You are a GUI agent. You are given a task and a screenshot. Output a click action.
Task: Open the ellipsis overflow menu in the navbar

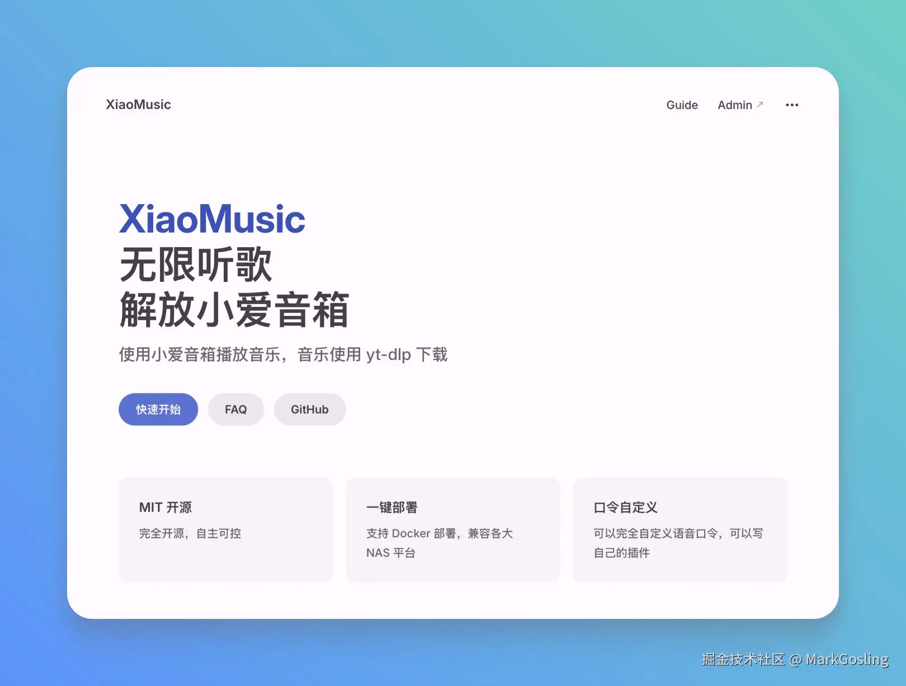[x=791, y=105]
